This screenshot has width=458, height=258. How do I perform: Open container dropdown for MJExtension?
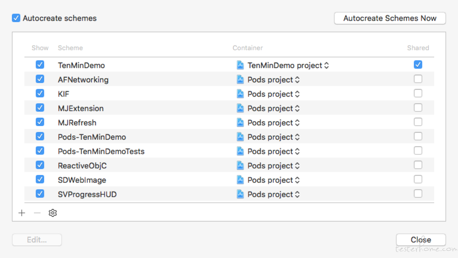pos(297,108)
